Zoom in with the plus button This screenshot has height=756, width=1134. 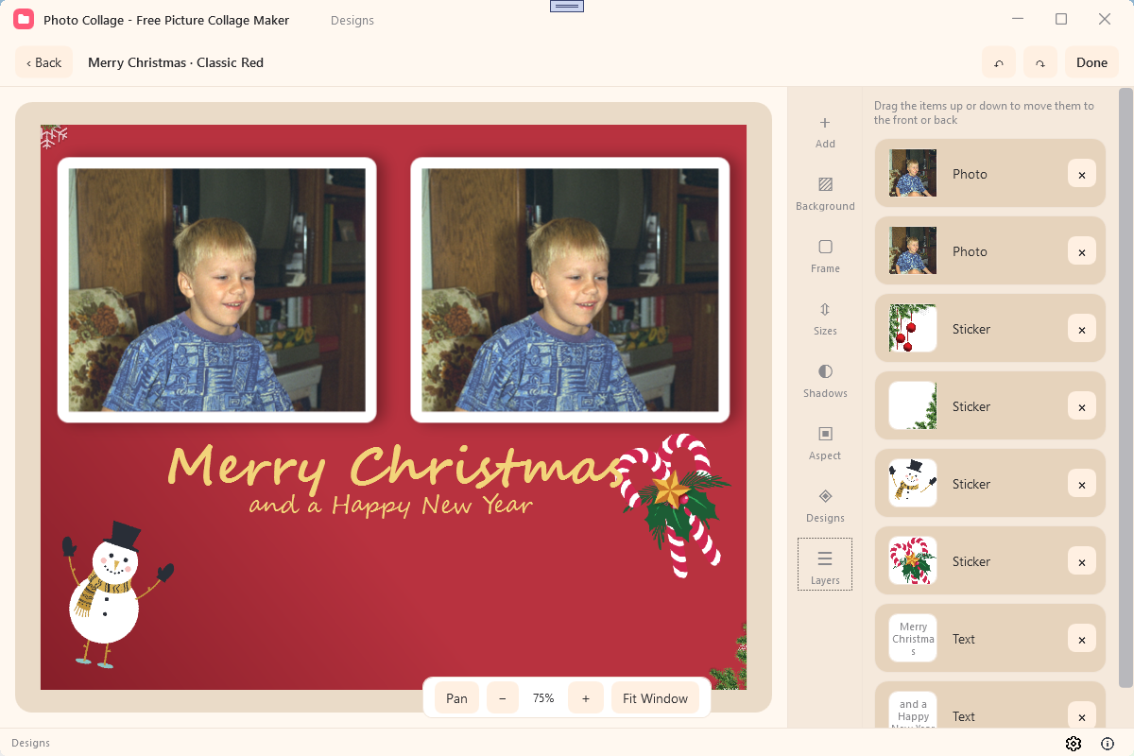(x=586, y=698)
